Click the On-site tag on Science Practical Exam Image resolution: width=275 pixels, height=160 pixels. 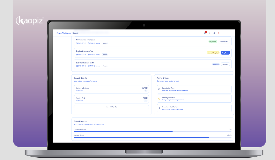[105, 66]
